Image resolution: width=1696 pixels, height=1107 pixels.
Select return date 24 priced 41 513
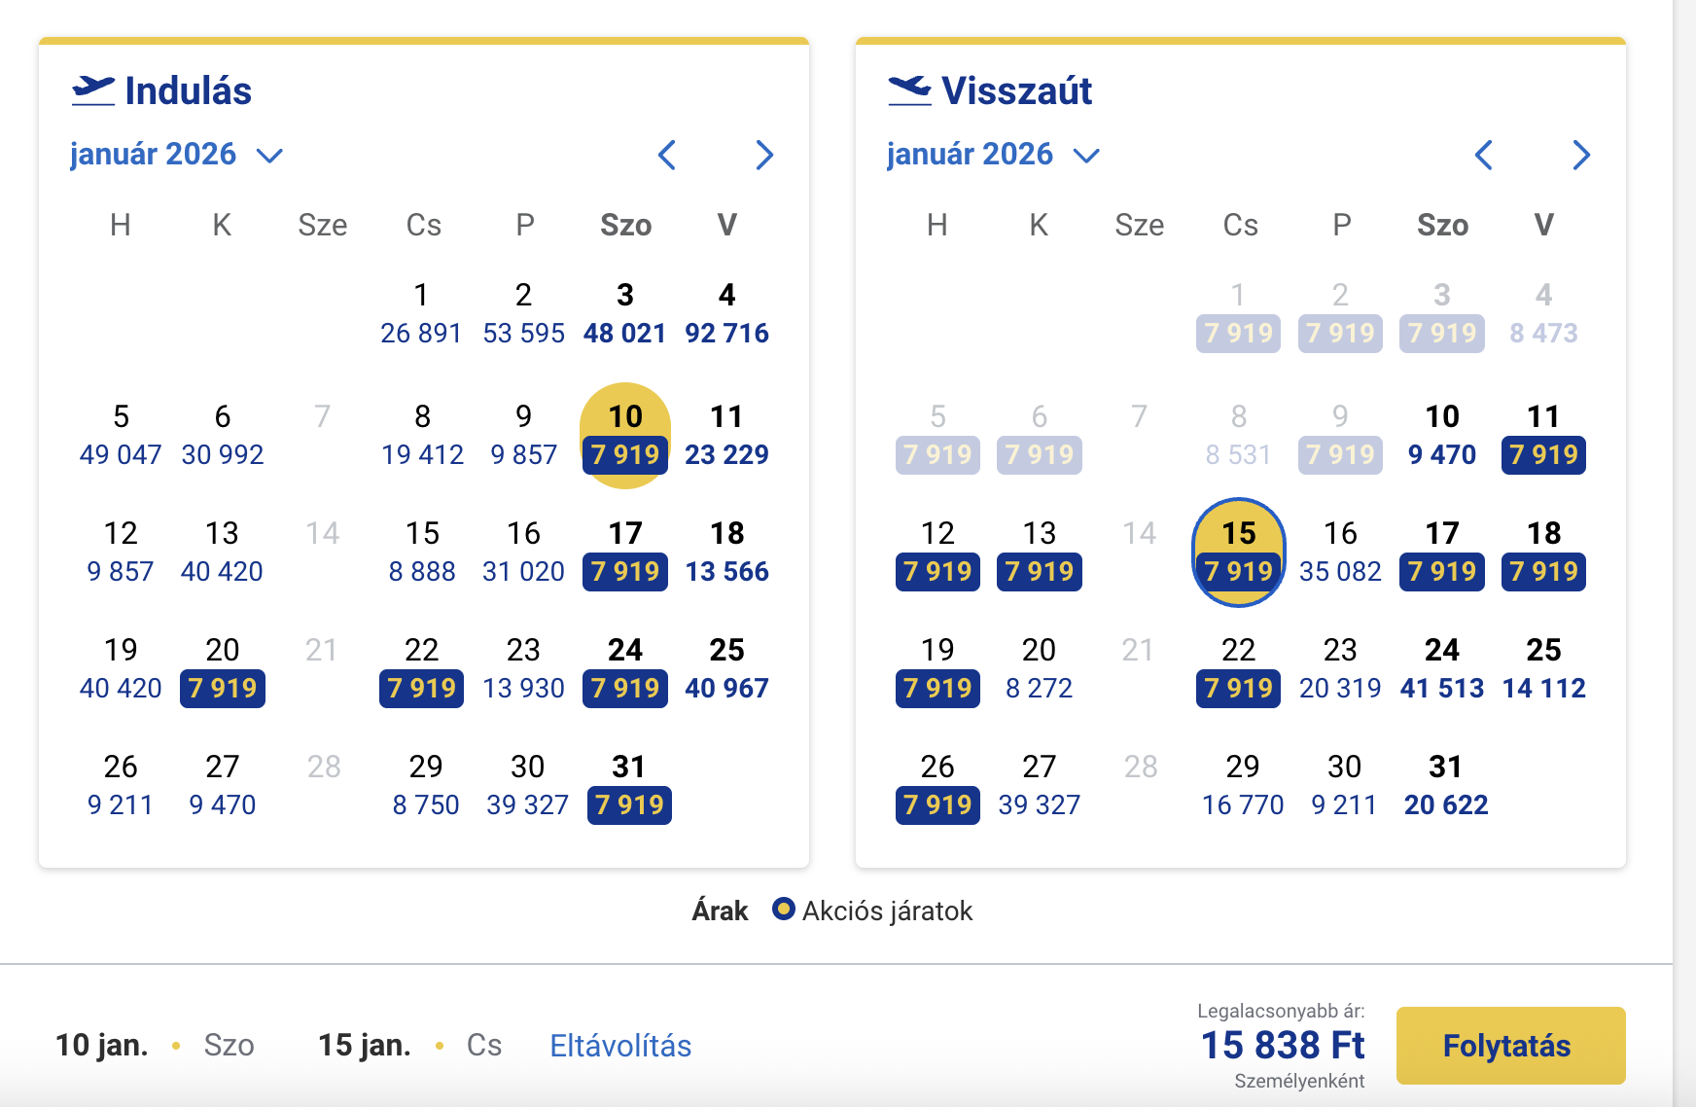pyautogui.click(x=1443, y=668)
